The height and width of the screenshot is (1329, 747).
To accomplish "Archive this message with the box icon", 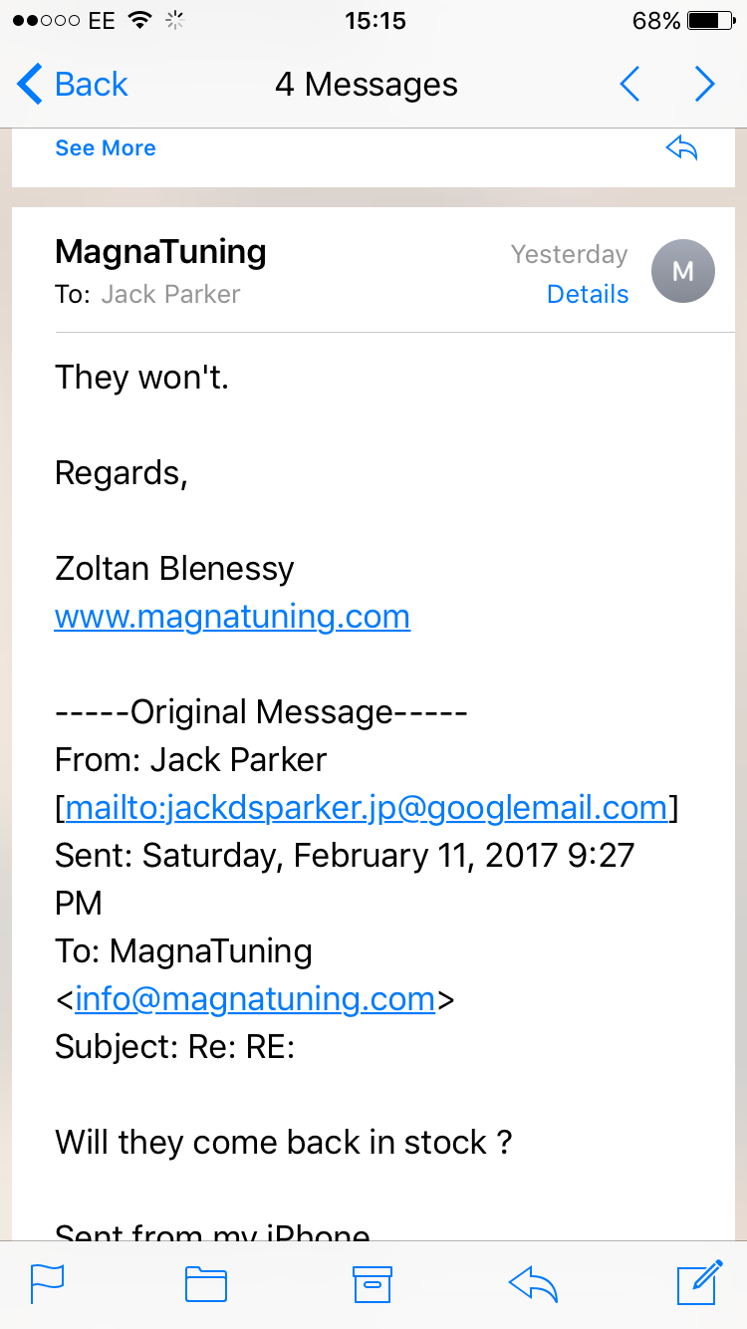I will (373, 1284).
